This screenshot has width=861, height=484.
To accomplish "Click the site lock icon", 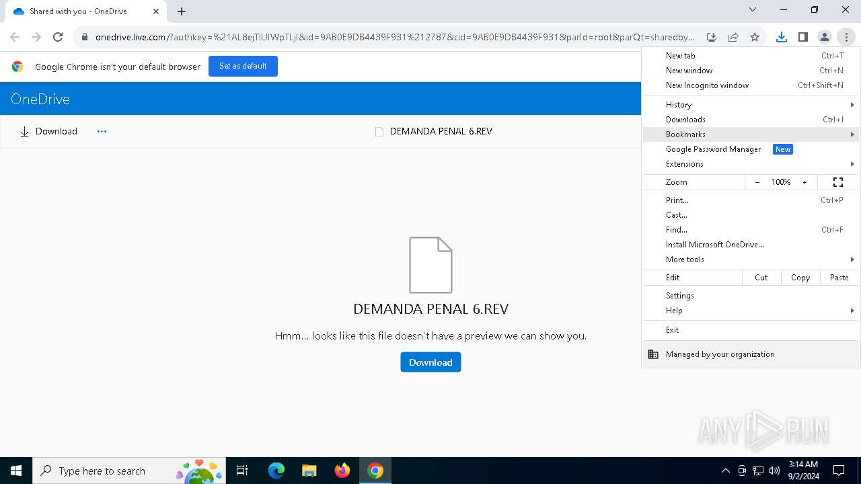I will pyautogui.click(x=84, y=37).
